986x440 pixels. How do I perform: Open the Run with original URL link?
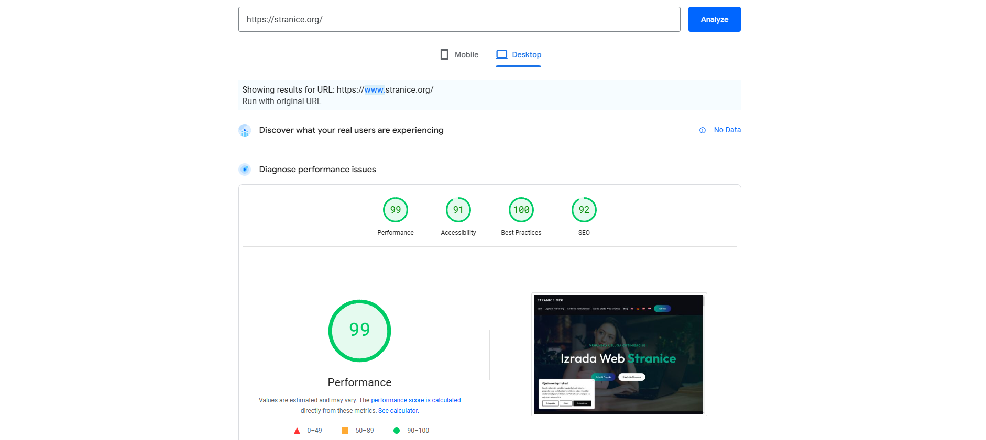coord(281,101)
